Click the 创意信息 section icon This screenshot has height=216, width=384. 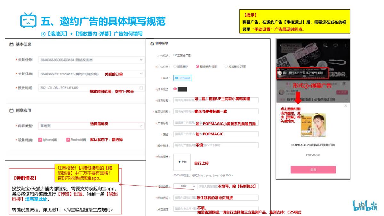152,43
